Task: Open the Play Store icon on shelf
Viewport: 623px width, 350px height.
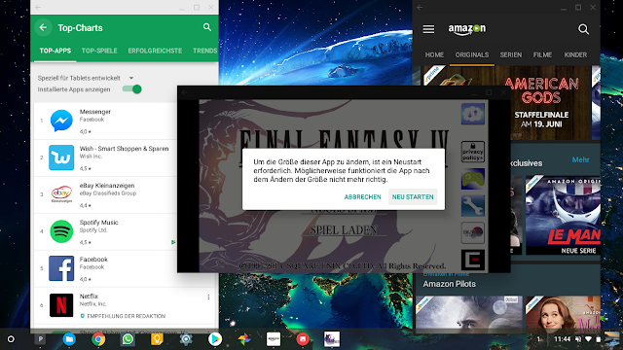Action: click(215, 339)
